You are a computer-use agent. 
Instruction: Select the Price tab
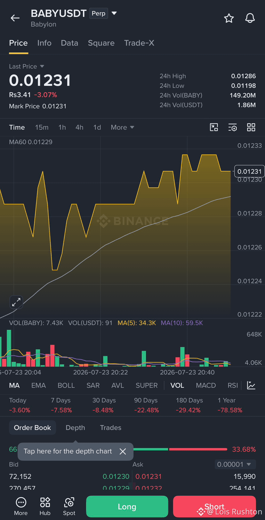click(18, 43)
